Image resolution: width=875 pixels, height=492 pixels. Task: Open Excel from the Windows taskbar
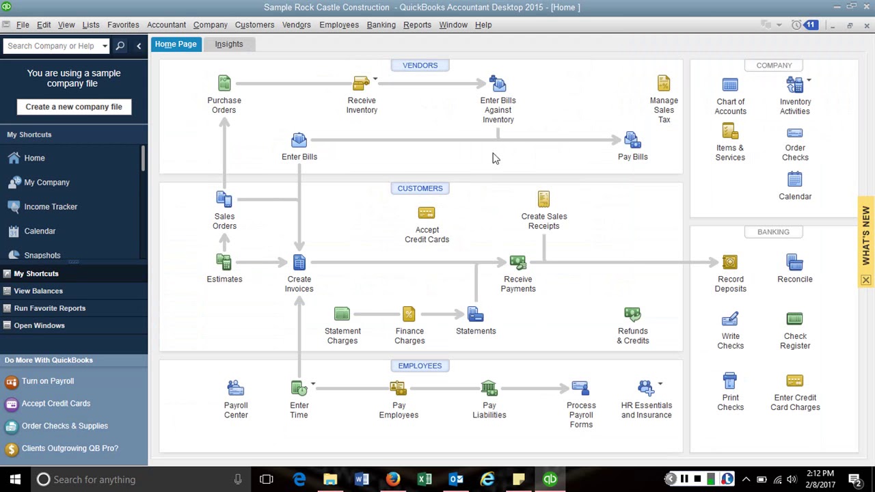[x=425, y=479]
